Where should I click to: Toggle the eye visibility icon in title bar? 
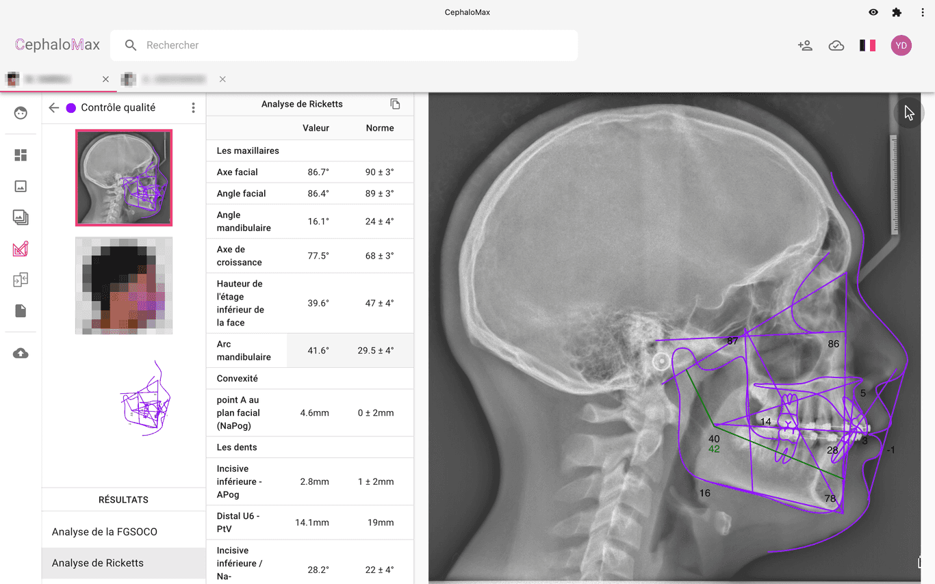pyautogui.click(x=873, y=12)
